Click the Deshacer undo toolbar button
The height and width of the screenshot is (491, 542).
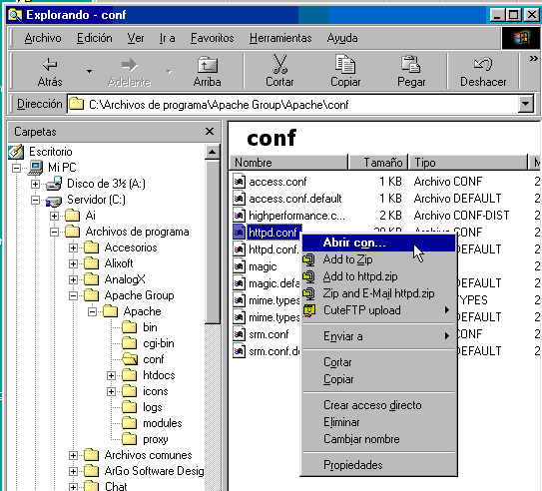[483, 72]
